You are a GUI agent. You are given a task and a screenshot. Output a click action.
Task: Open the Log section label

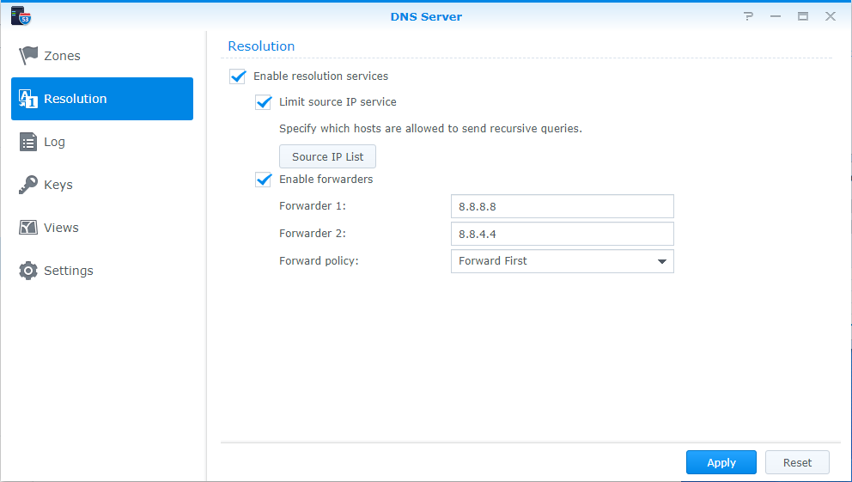click(x=54, y=142)
